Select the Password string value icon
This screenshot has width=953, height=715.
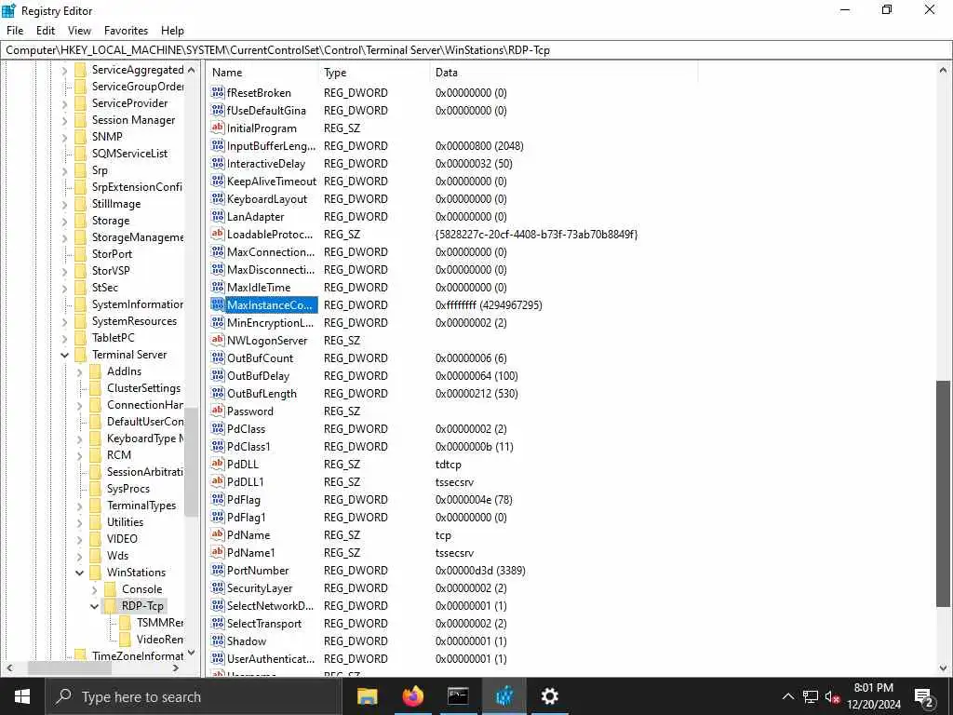218,411
